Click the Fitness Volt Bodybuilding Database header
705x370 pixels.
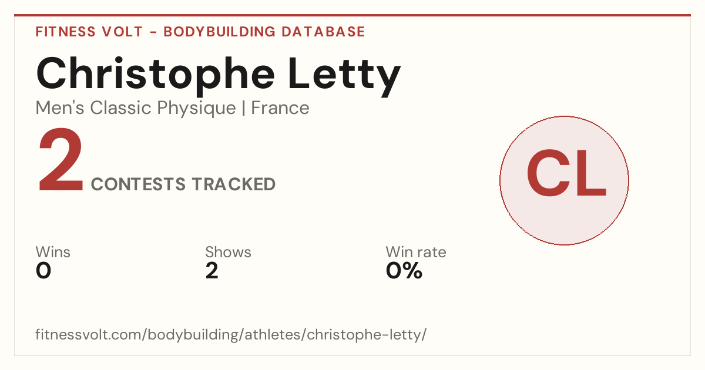[200, 32]
